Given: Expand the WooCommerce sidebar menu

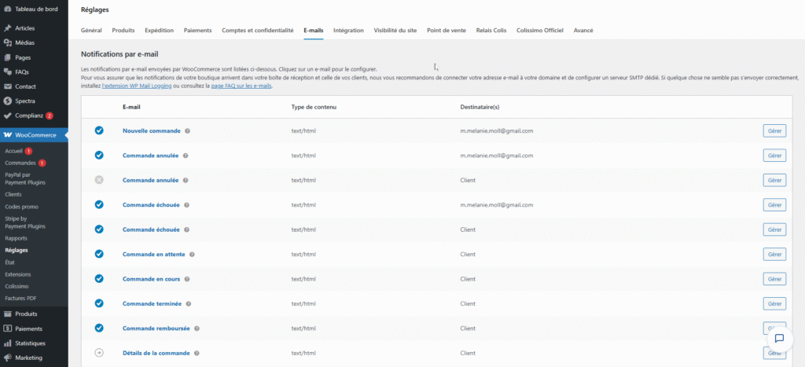Looking at the screenshot, I should click(35, 135).
